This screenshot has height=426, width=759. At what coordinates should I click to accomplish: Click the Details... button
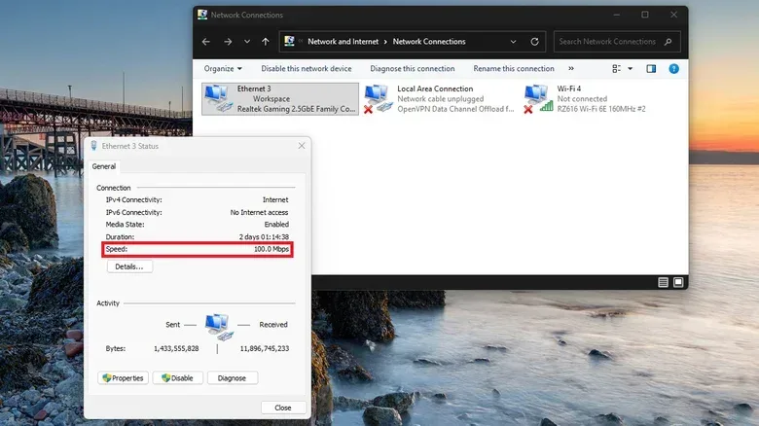(x=129, y=266)
